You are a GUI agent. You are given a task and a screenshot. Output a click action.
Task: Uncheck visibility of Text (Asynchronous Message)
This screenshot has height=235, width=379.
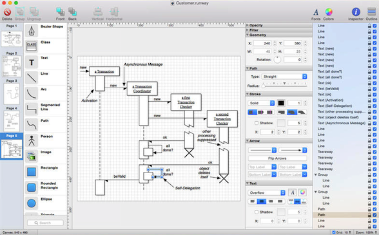point(374,123)
